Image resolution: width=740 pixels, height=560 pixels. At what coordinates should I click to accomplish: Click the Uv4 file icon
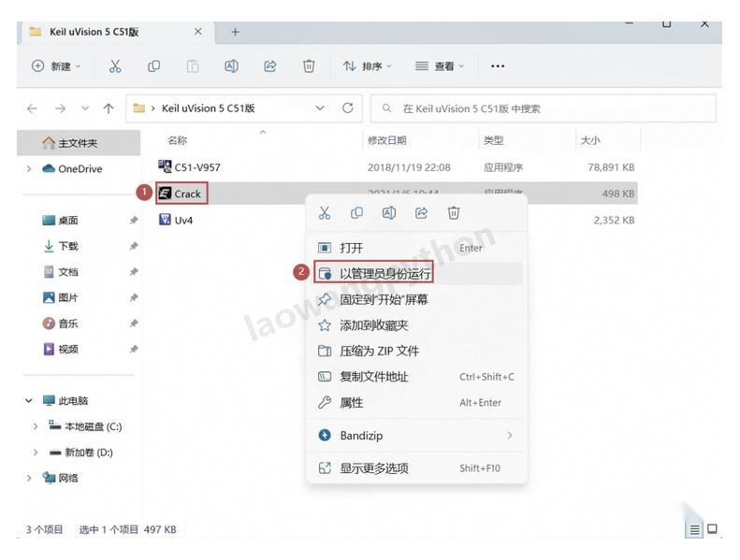click(x=165, y=220)
